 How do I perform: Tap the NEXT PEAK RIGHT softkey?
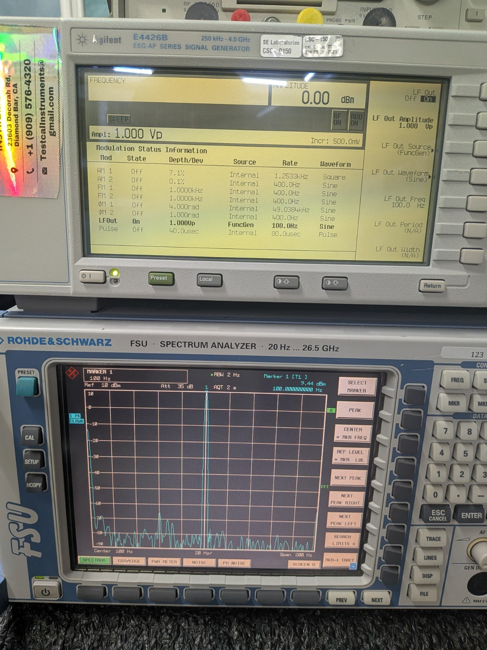[346, 499]
